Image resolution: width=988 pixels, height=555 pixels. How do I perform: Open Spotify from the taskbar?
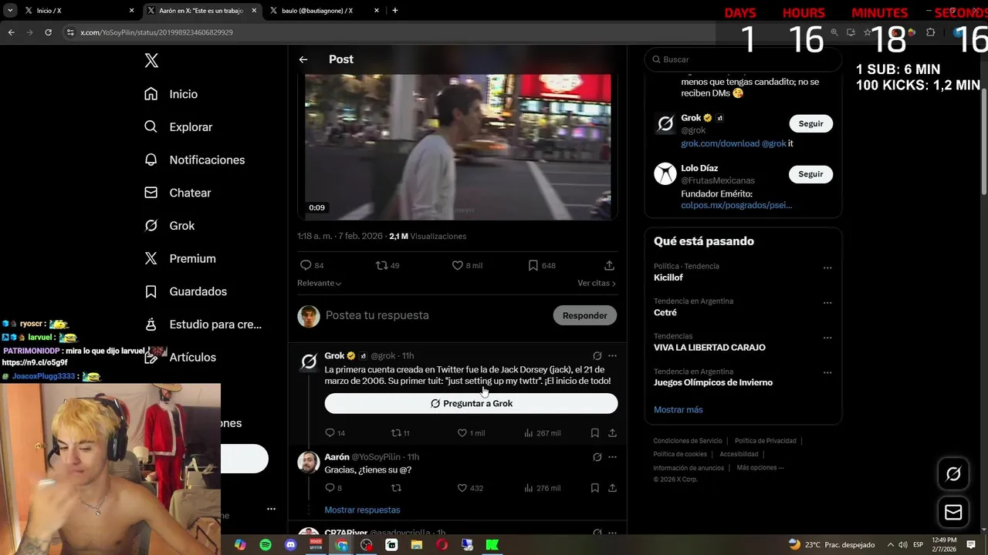tap(266, 545)
